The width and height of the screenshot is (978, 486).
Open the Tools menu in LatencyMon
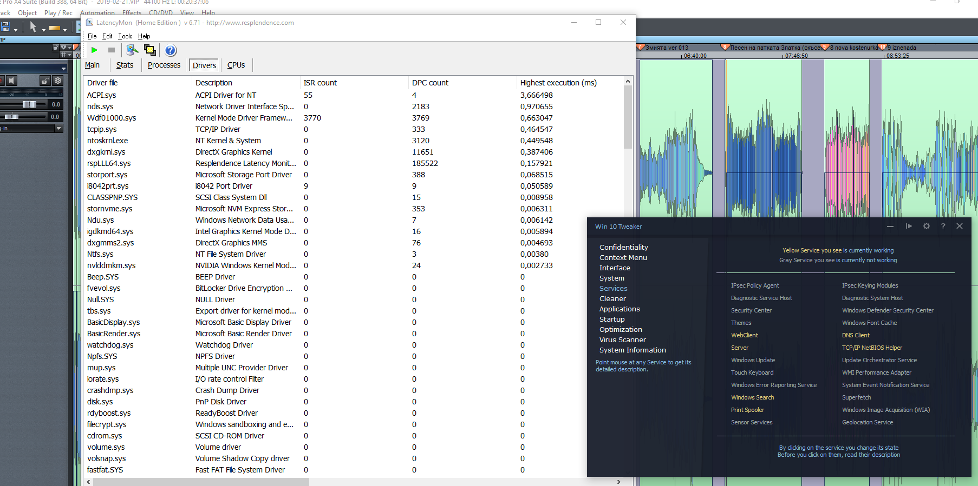[x=125, y=36]
